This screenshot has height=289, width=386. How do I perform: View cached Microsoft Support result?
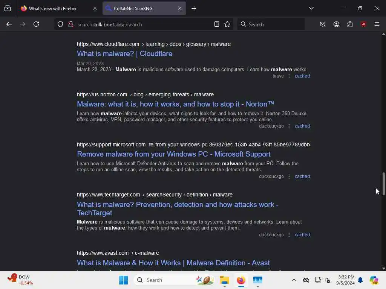click(302, 176)
